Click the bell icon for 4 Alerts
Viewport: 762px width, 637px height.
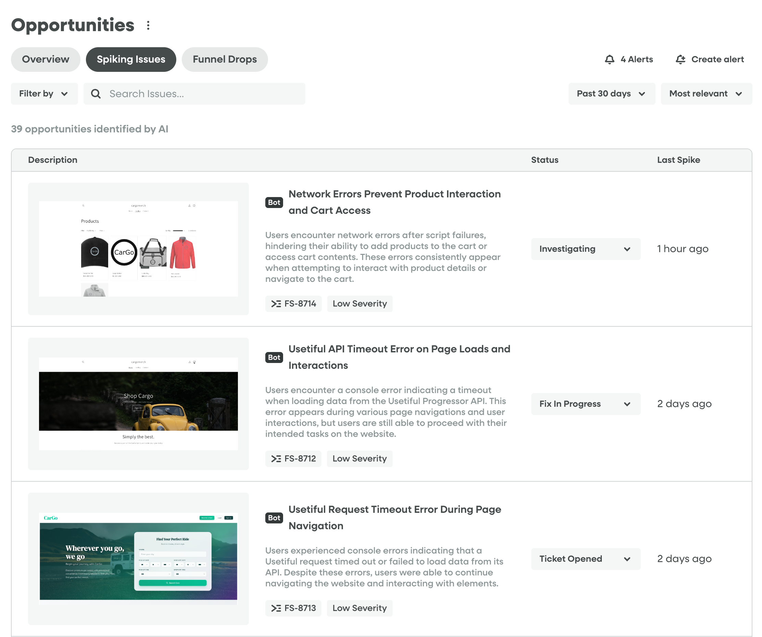tap(610, 60)
